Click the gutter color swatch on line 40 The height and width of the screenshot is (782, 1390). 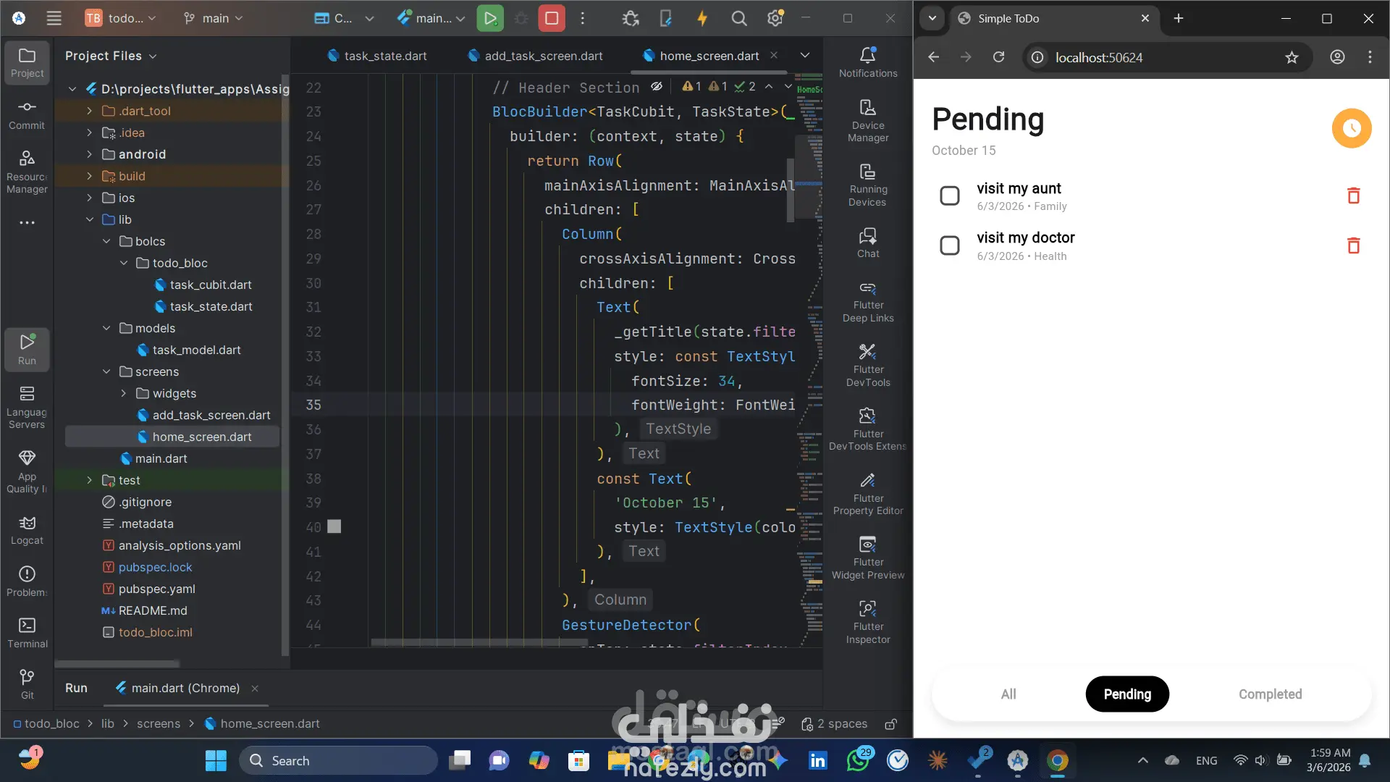(x=334, y=526)
